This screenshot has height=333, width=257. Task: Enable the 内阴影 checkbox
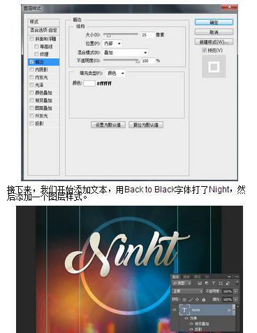[x=31, y=69]
